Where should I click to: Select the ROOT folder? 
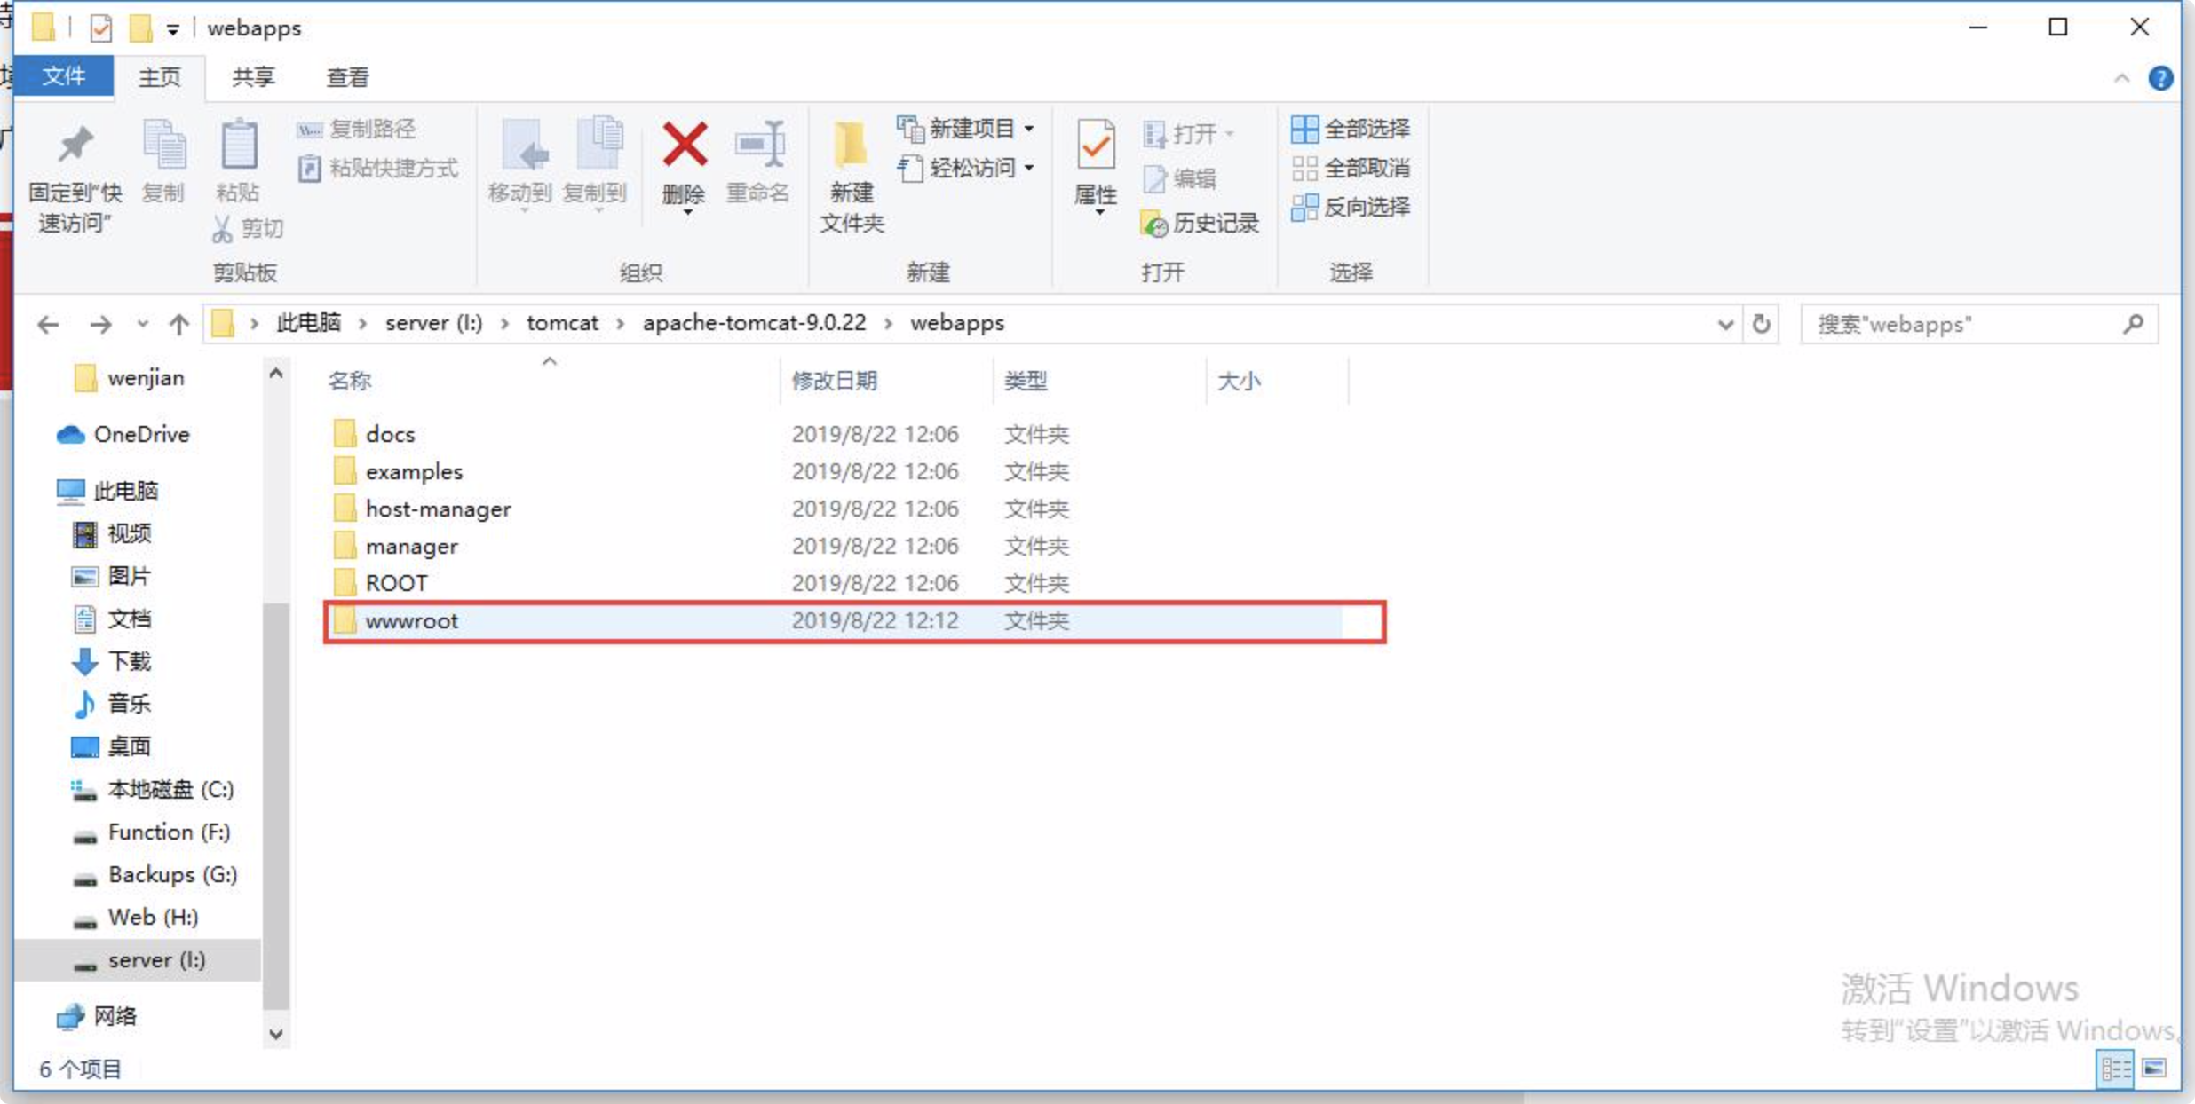pos(397,583)
